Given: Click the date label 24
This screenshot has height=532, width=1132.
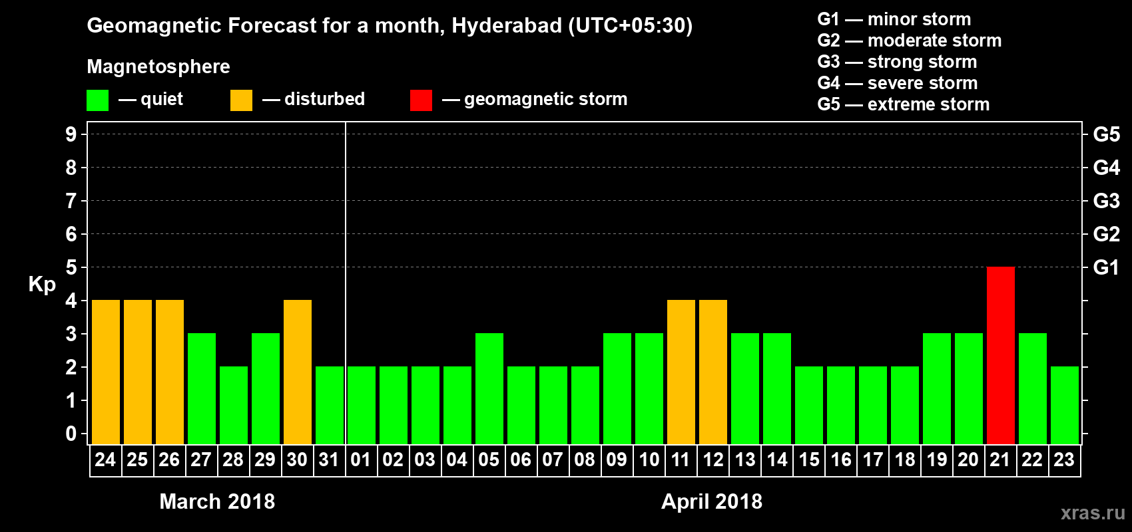Looking at the screenshot, I should click(105, 460).
